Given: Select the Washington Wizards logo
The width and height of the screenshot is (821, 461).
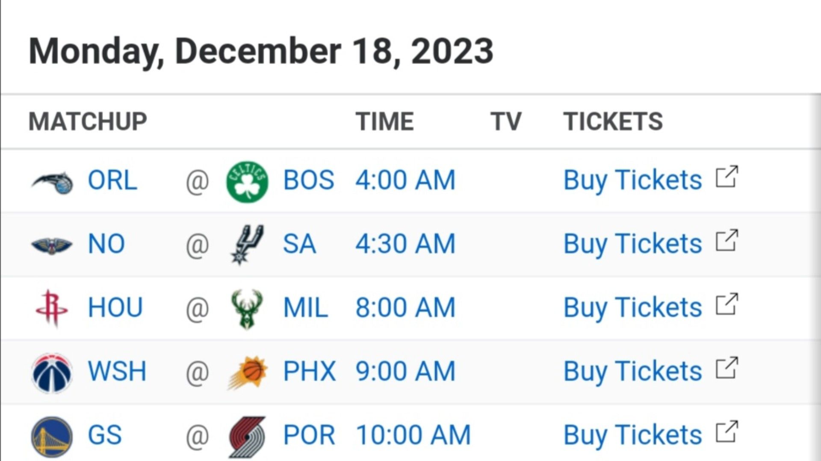Looking at the screenshot, I should [x=52, y=373].
